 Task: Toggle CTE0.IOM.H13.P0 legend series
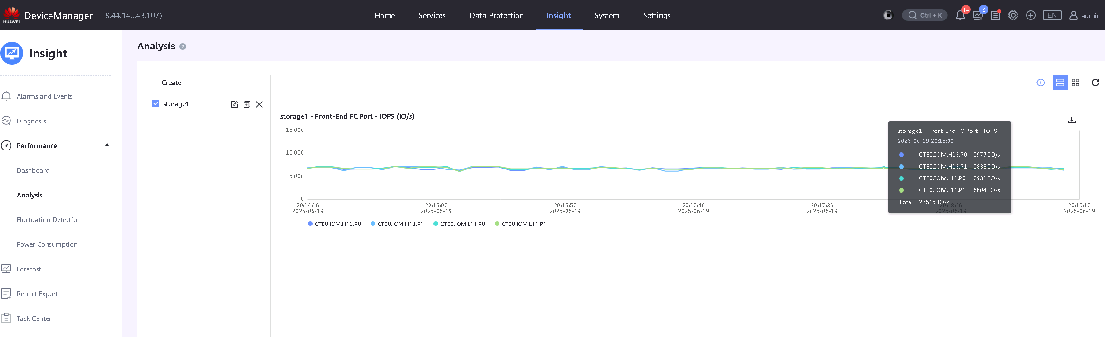(x=334, y=224)
